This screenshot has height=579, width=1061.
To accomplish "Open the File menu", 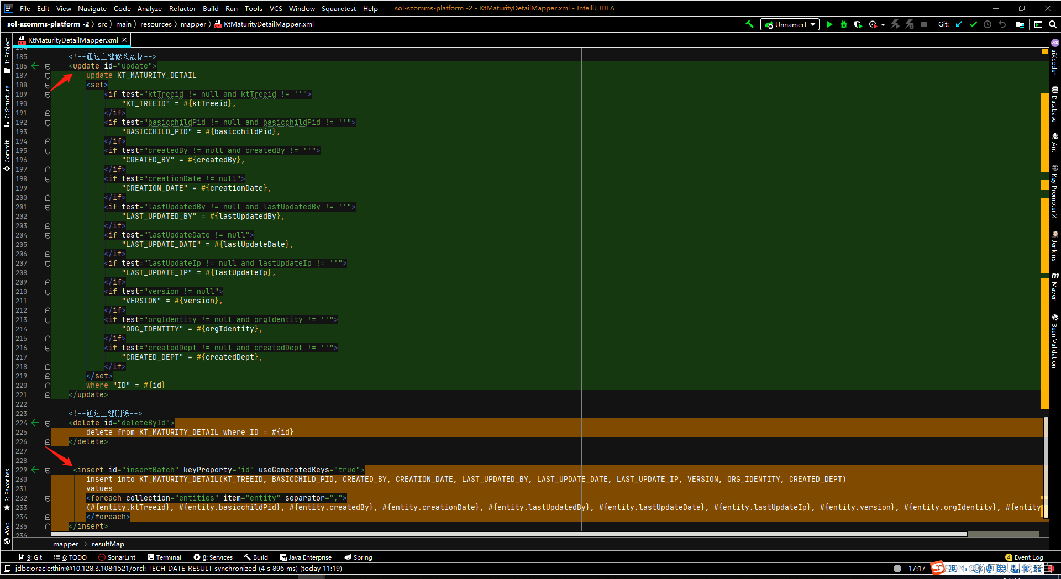I will [x=25, y=8].
